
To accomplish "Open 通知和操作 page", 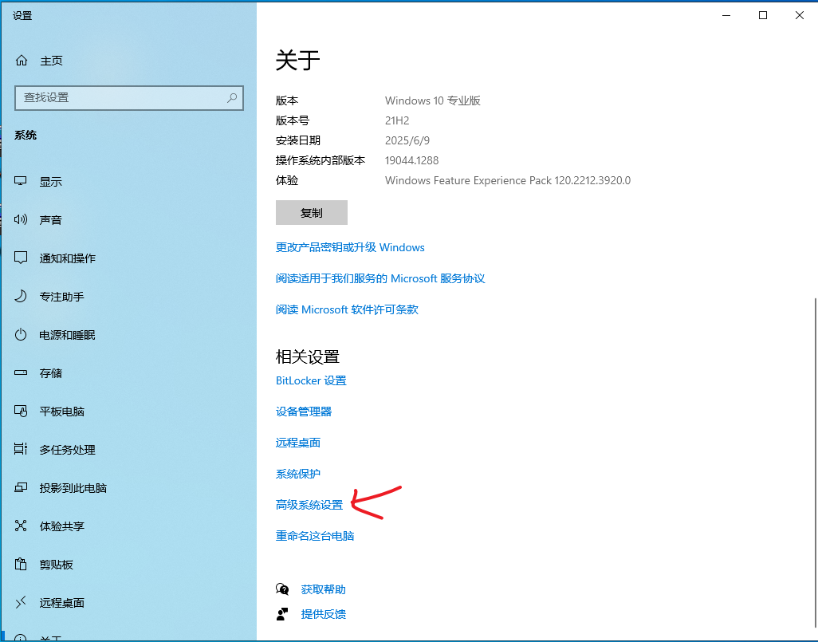I will pos(67,258).
